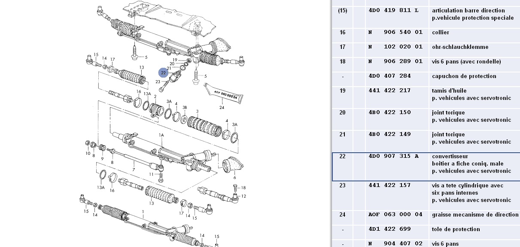Click the highlighted blue 22 callout marker
Screen dimensions: 520x247
[x=163, y=73]
